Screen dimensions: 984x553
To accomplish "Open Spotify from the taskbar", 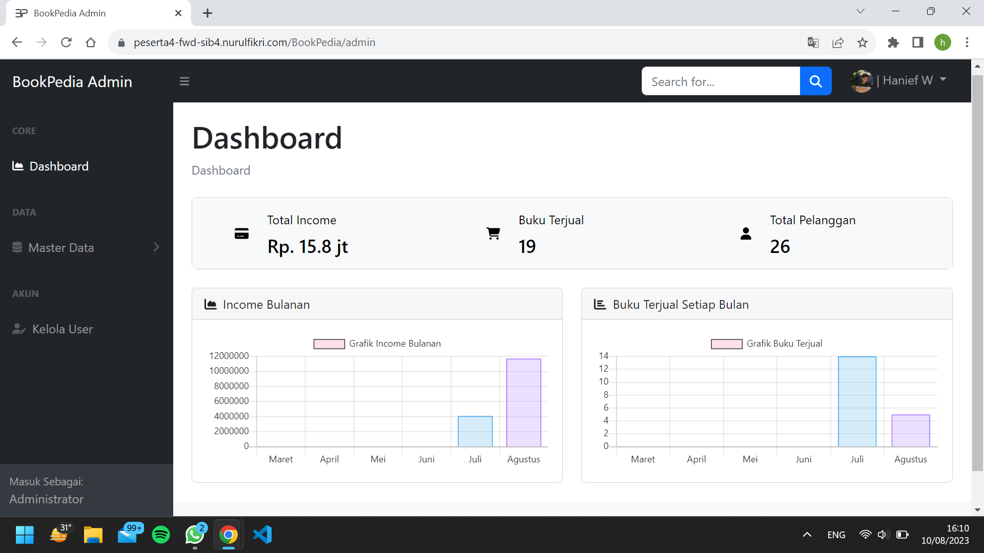I will [x=161, y=535].
